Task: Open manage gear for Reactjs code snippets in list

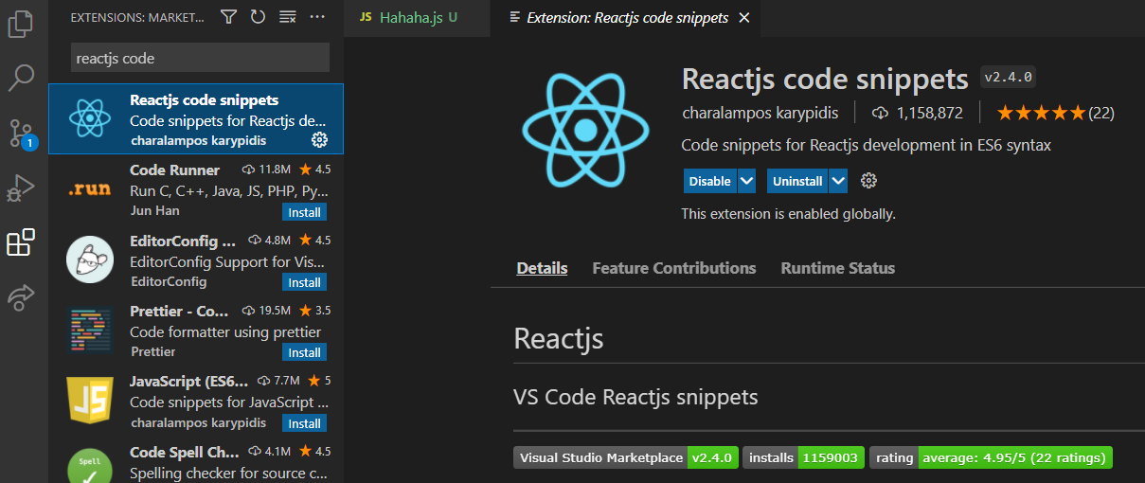Action: [x=319, y=140]
